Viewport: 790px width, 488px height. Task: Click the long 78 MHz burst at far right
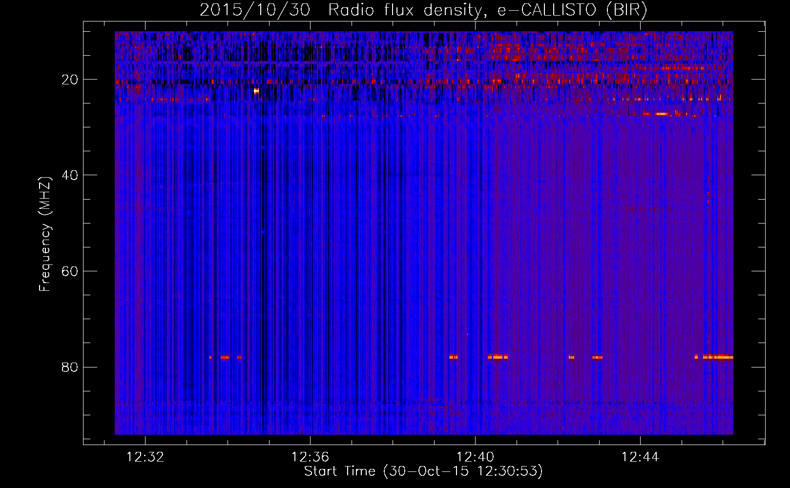click(x=718, y=357)
